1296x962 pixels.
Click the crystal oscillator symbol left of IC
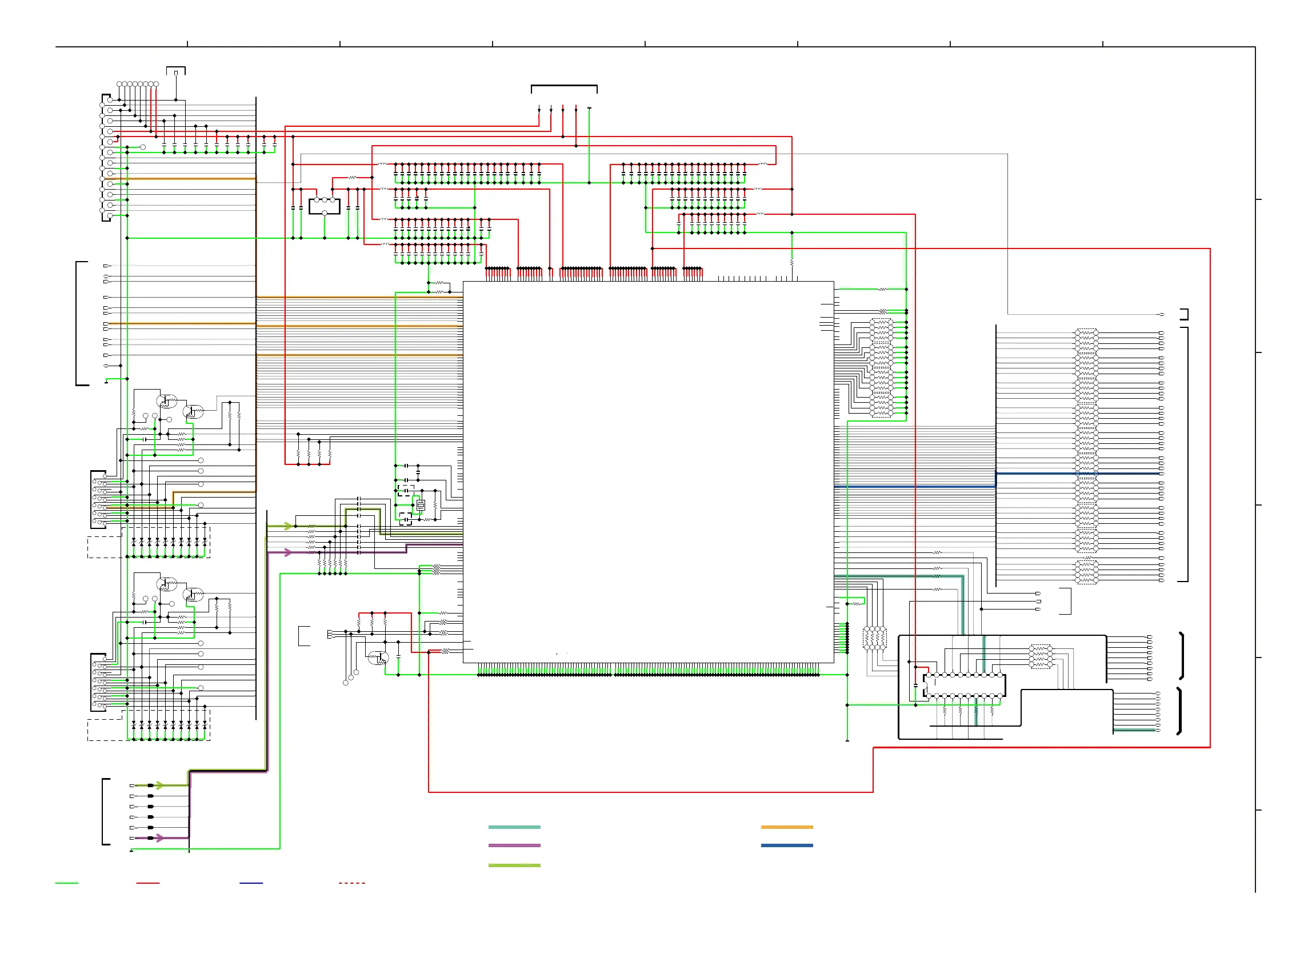click(421, 506)
